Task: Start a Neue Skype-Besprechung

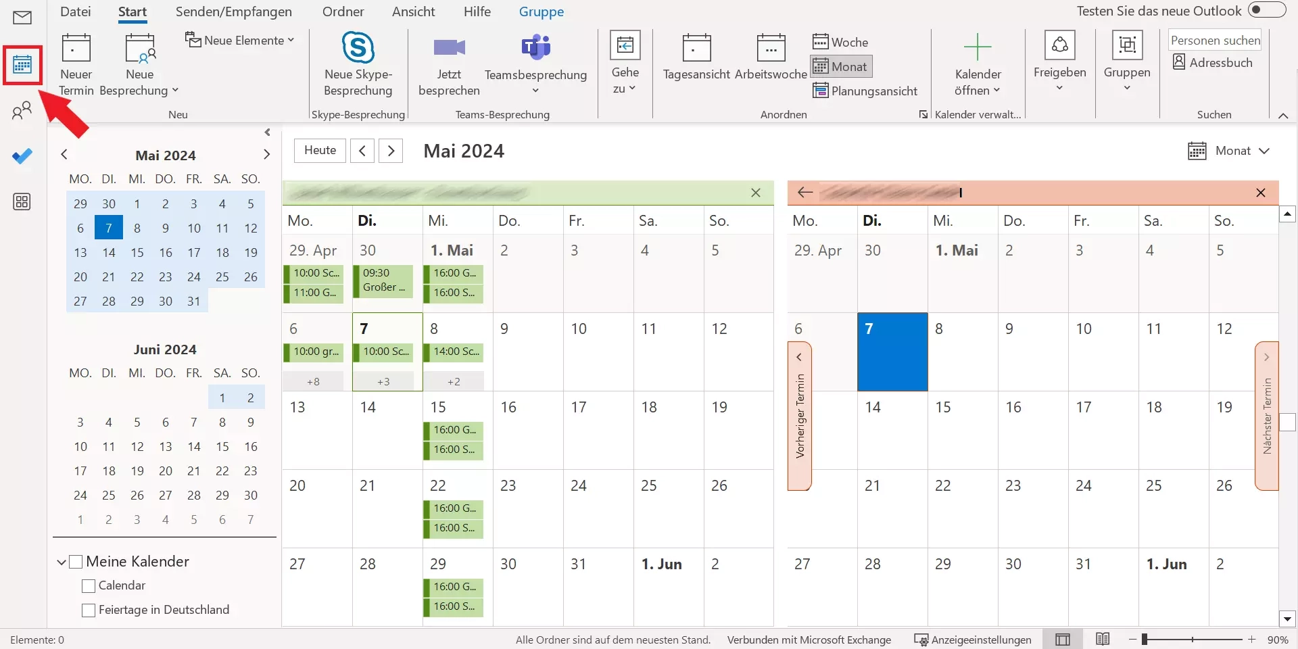Action: pyautogui.click(x=358, y=65)
